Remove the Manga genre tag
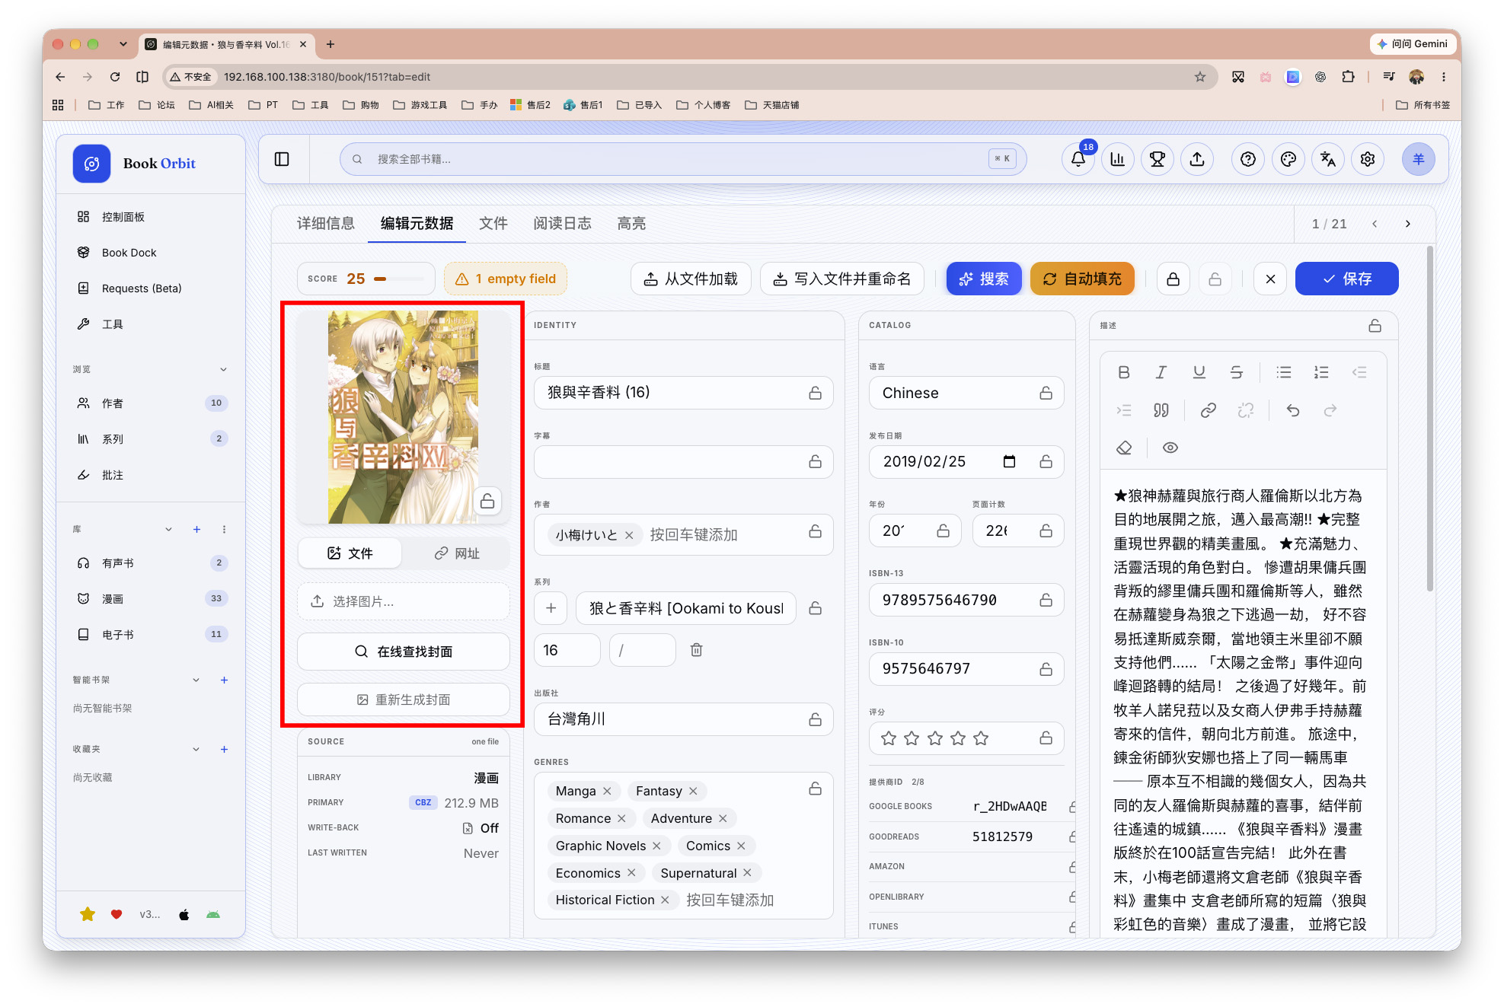The width and height of the screenshot is (1504, 1007). [x=607, y=791]
